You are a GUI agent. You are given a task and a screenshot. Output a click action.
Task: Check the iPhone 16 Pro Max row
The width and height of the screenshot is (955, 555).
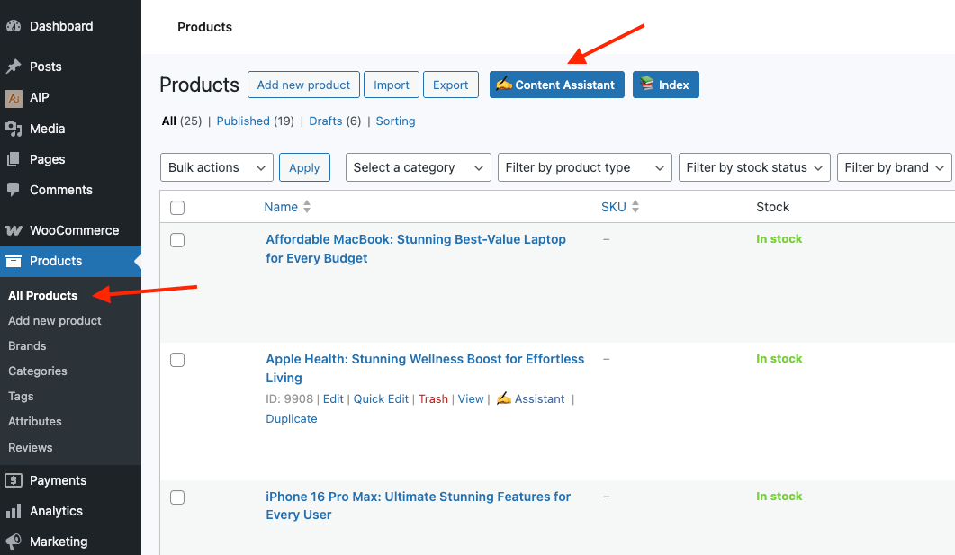pos(177,497)
